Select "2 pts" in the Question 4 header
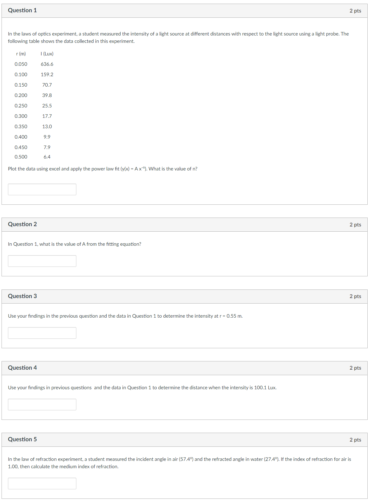 point(355,368)
